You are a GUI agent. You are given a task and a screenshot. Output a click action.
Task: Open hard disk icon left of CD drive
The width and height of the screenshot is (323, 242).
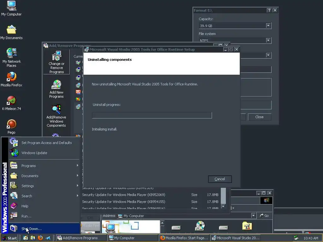point(176,228)
